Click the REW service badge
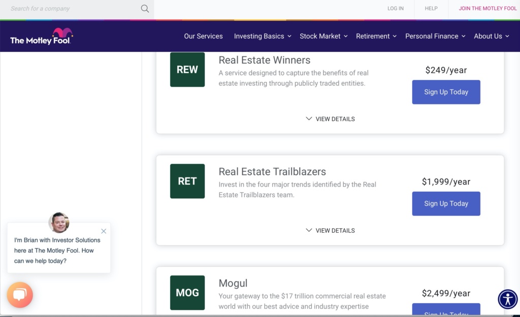The height and width of the screenshot is (317, 520). click(187, 69)
